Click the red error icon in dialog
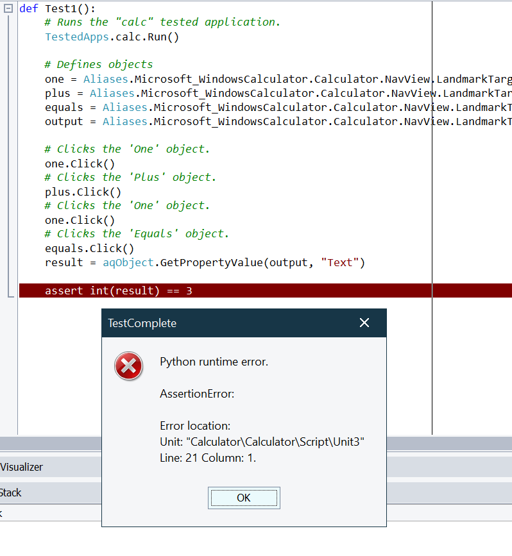This screenshot has width=512, height=556. (x=128, y=366)
